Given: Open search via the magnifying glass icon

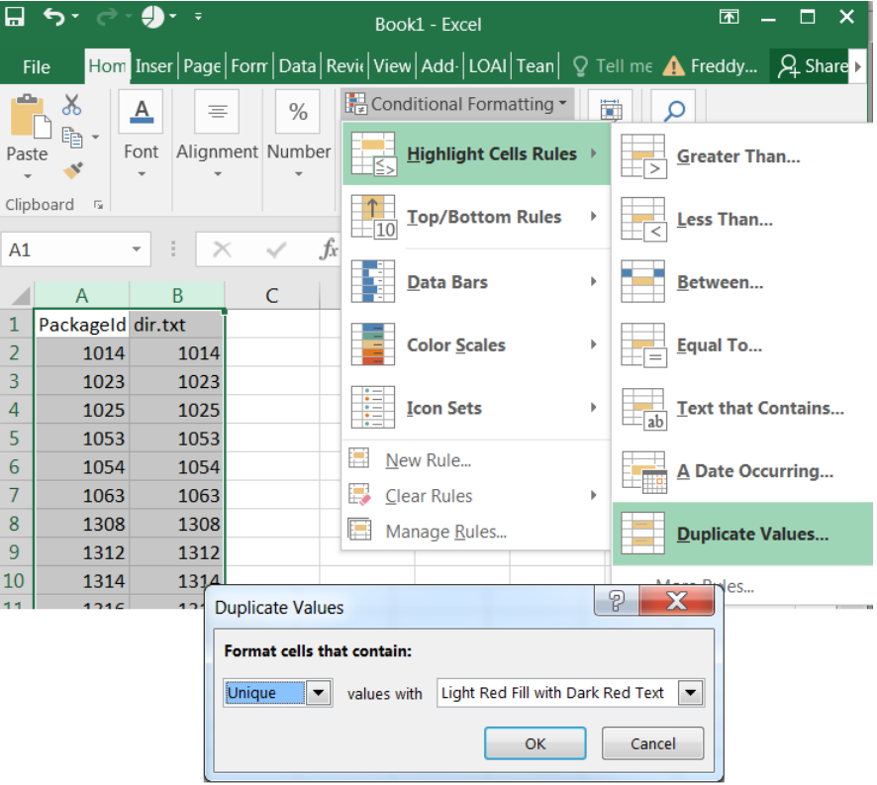Looking at the screenshot, I should tap(673, 109).
